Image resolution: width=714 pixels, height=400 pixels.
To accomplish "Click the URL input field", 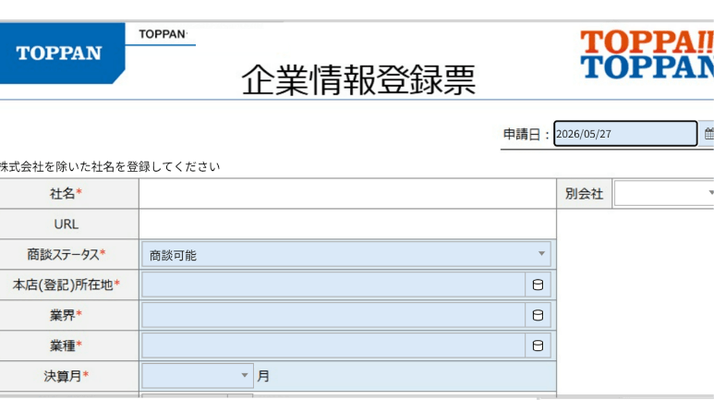I will point(347,224).
